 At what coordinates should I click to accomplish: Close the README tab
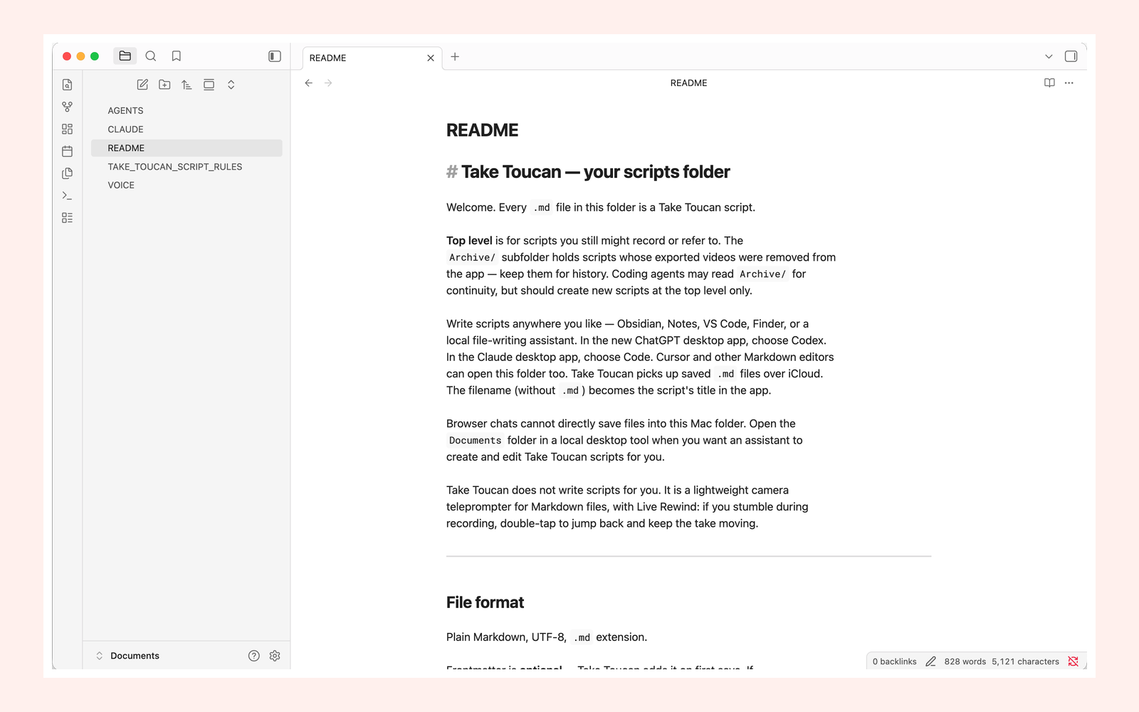point(431,58)
